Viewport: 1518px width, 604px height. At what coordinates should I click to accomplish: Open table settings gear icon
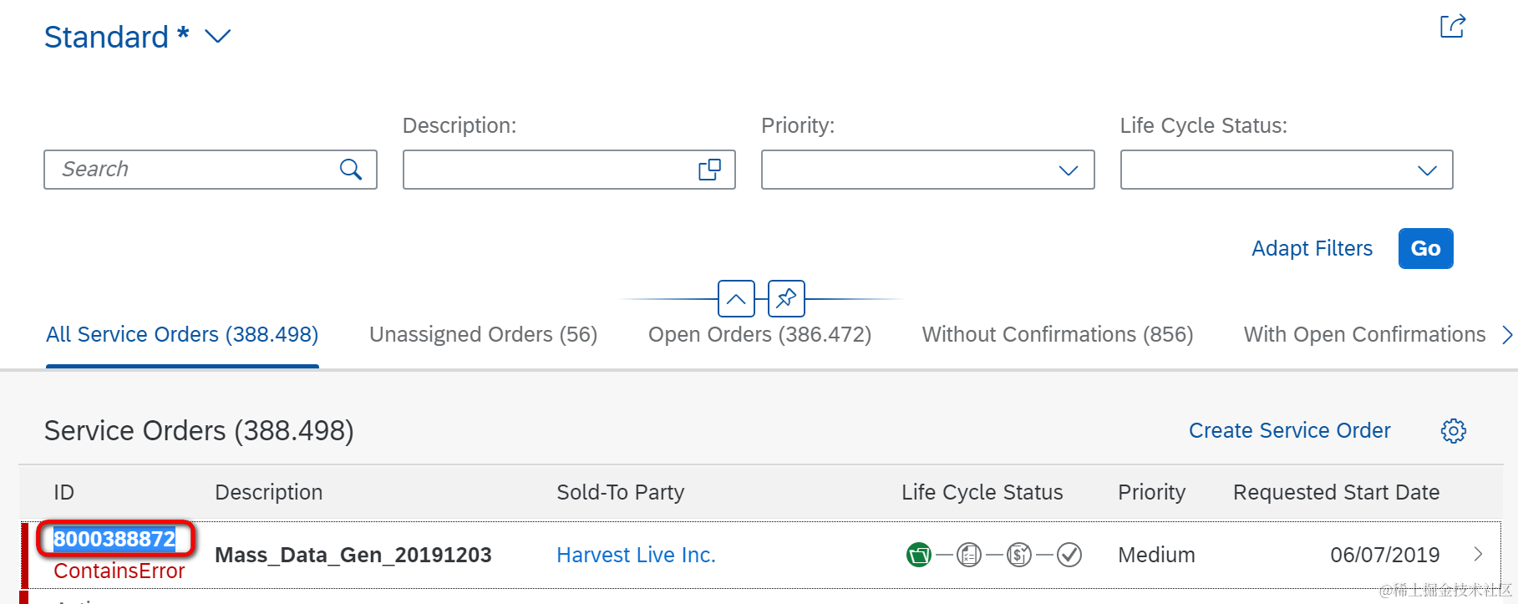pyautogui.click(x=1453, y=431)
